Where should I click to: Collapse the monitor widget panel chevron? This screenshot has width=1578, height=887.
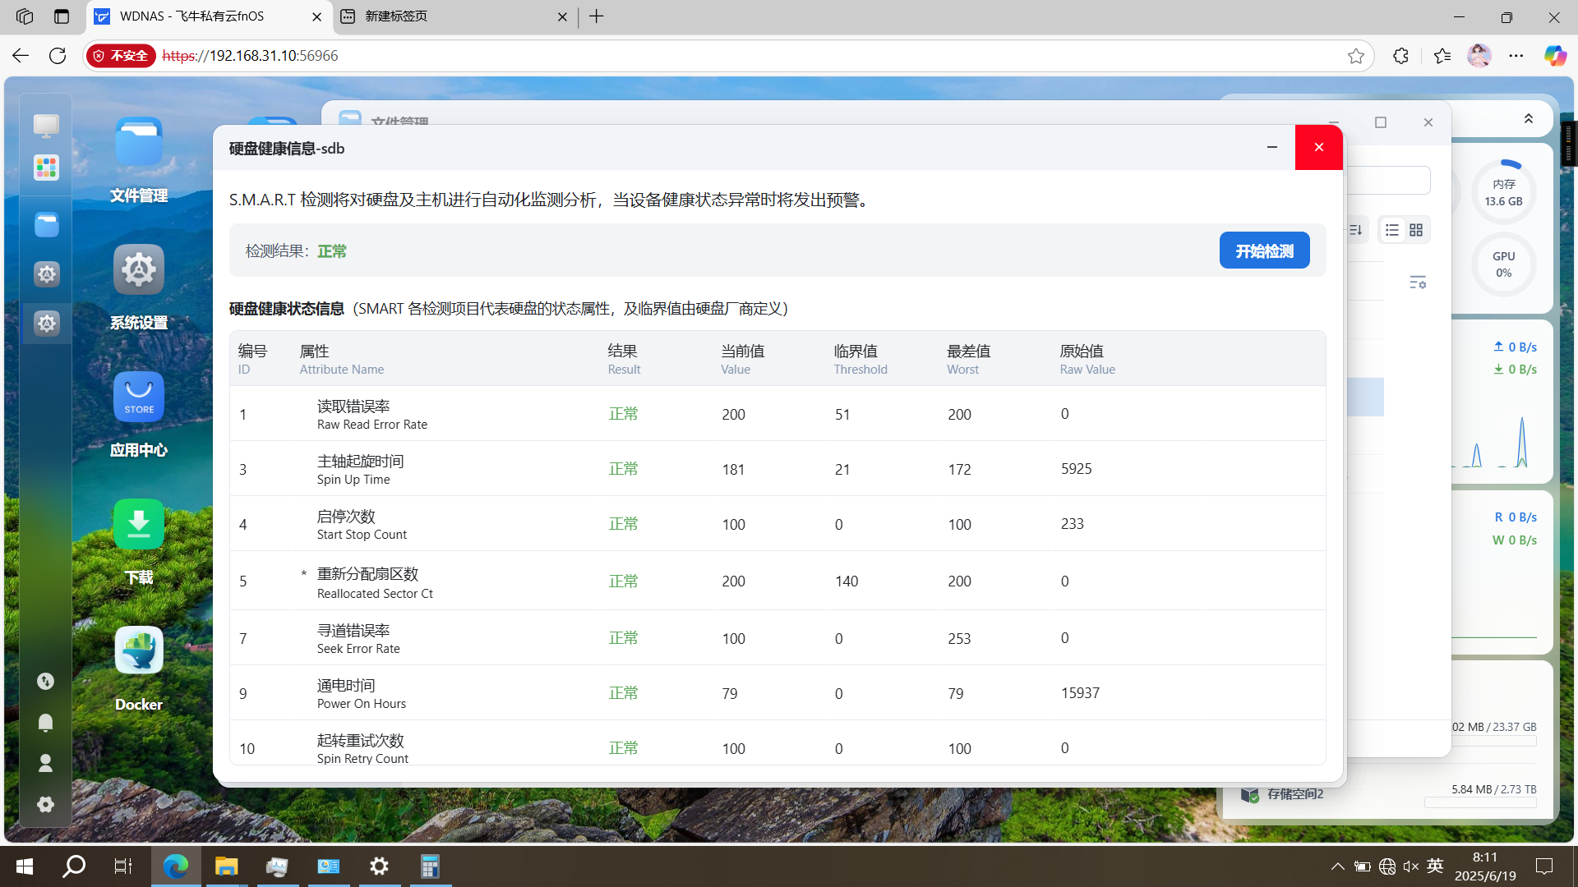(x=1529, y=119)
